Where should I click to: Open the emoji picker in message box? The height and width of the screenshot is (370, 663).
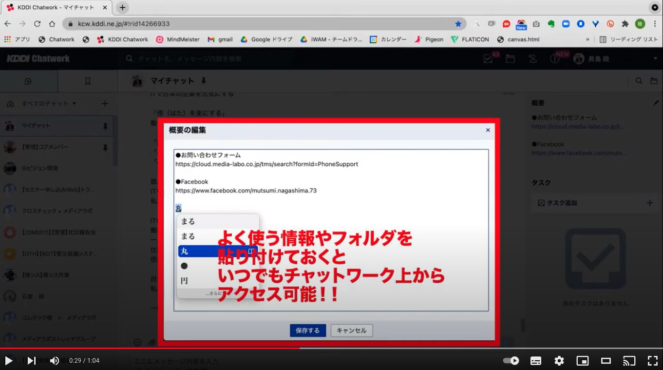point(137,343)
